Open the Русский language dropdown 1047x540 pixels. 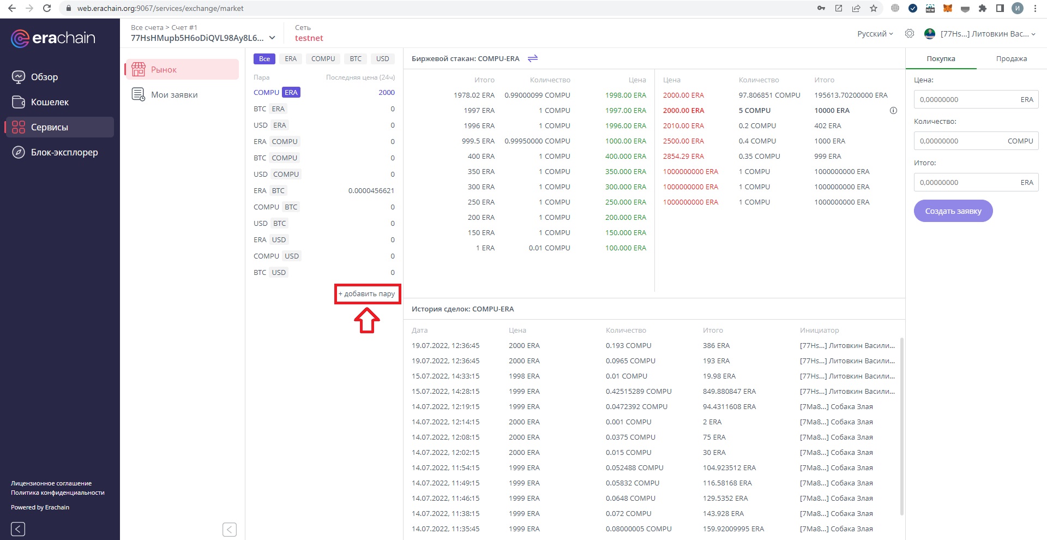[x=875, y=34]
